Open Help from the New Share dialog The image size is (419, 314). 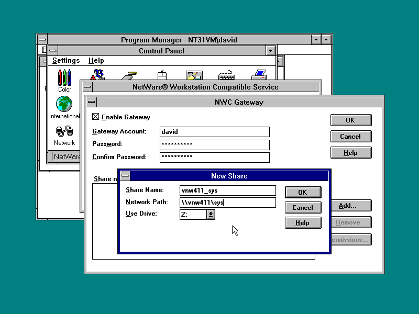tap(303, 223)
